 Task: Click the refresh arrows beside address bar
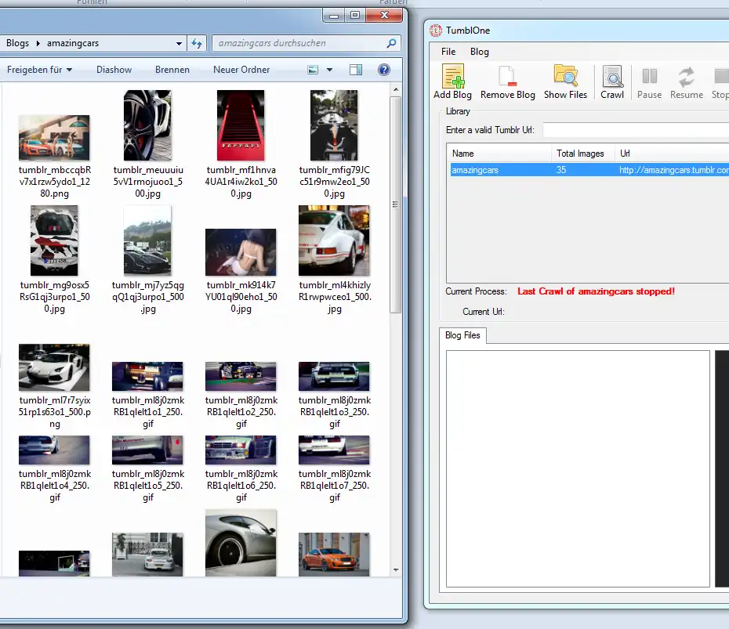(x=198, y=44)
